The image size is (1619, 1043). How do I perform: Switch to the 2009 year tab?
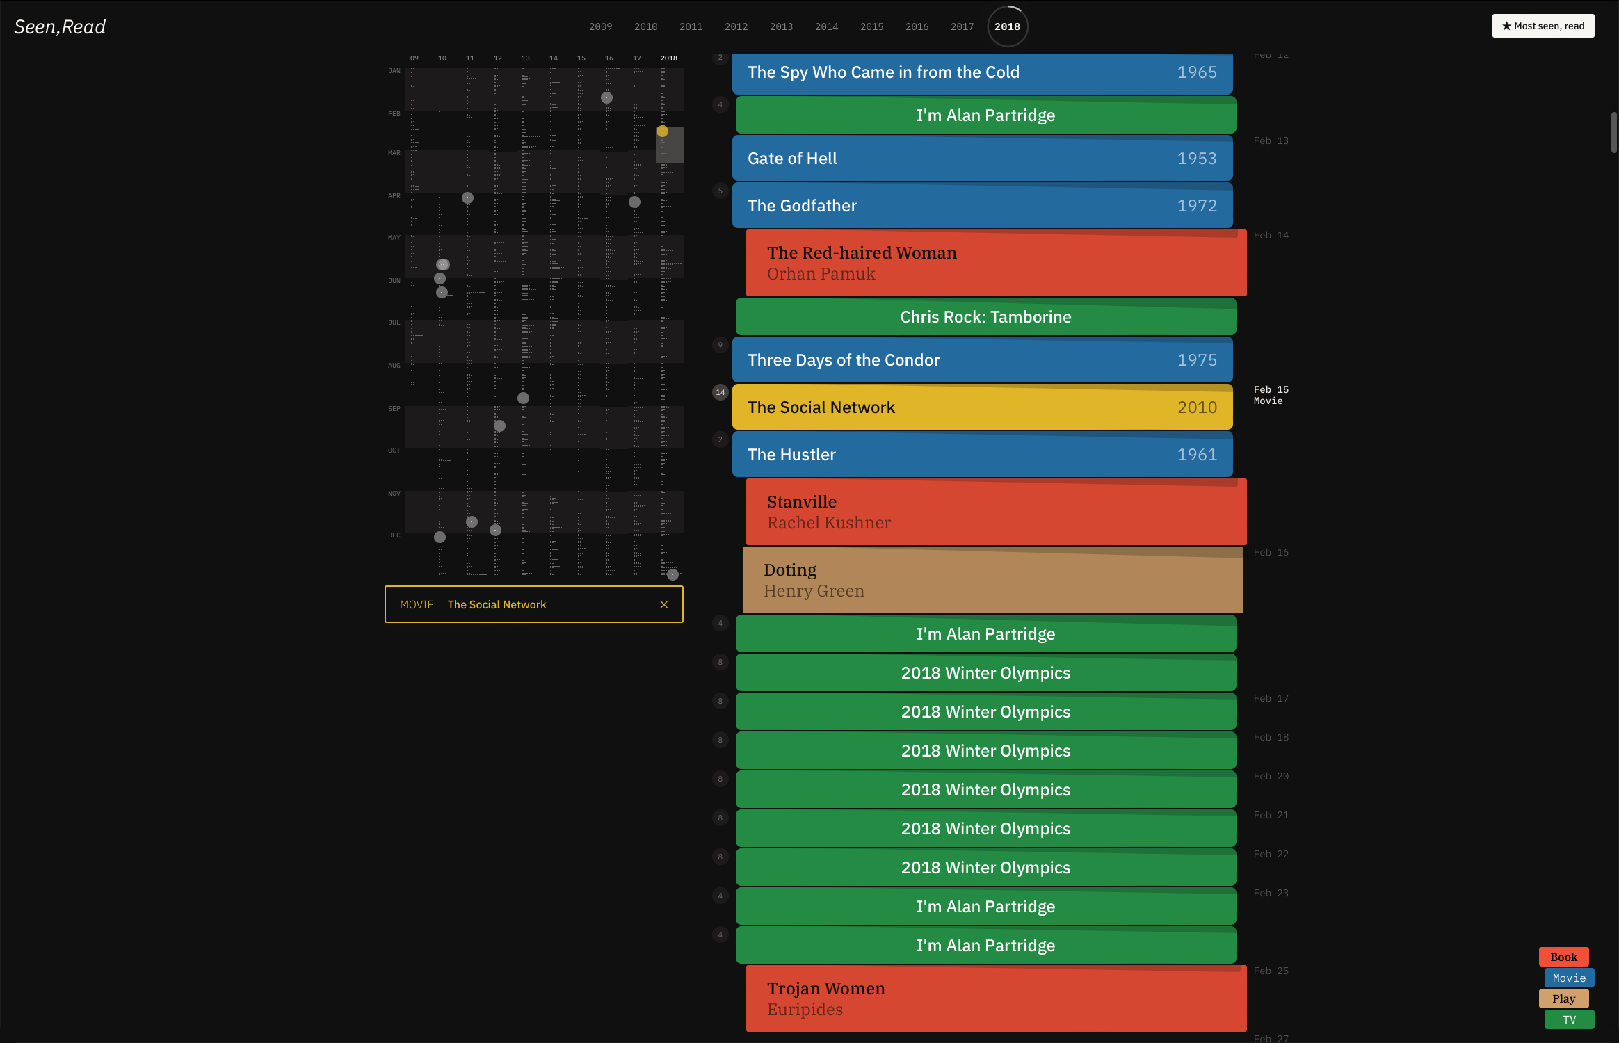coord(600,26)
